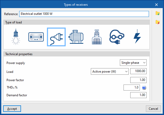Click the Reference name text field

coord(84,14)
